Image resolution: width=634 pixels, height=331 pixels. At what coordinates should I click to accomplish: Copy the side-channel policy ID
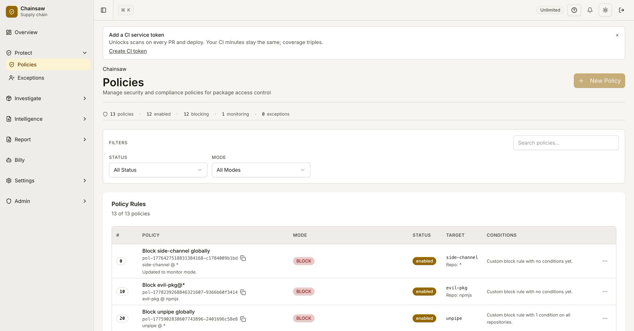(243, 258)
